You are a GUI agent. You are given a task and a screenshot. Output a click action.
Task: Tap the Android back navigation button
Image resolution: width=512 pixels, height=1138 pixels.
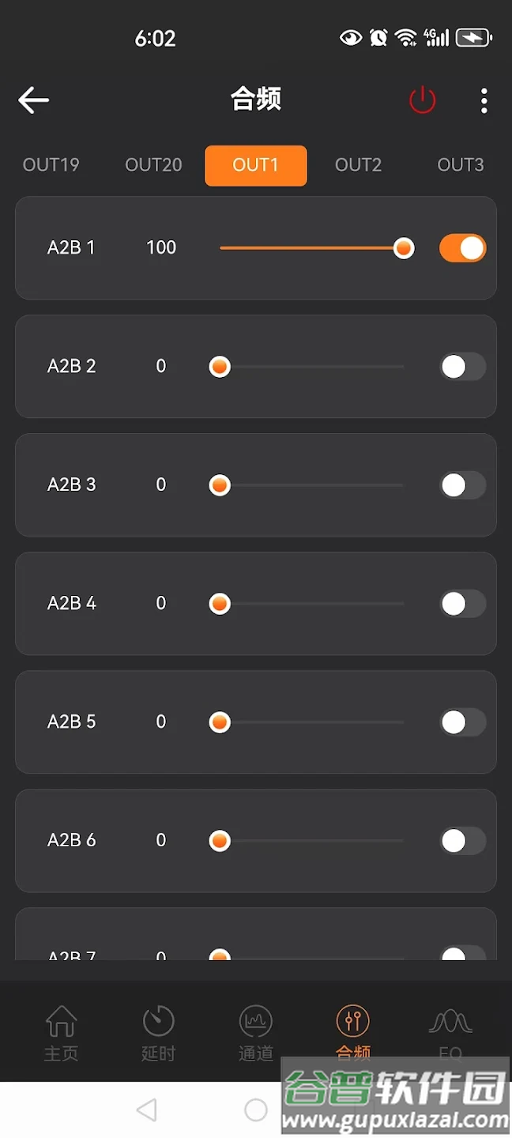[x=146, y=1110]
